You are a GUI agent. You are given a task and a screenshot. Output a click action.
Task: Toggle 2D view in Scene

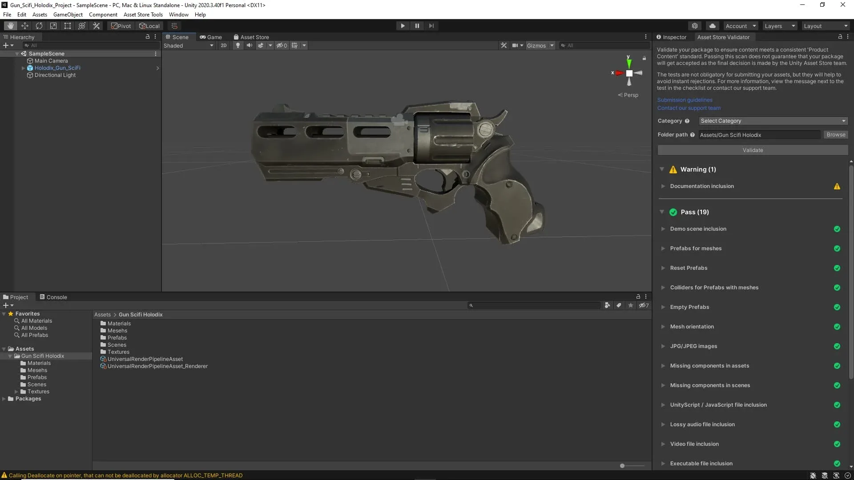click(224, 45)
